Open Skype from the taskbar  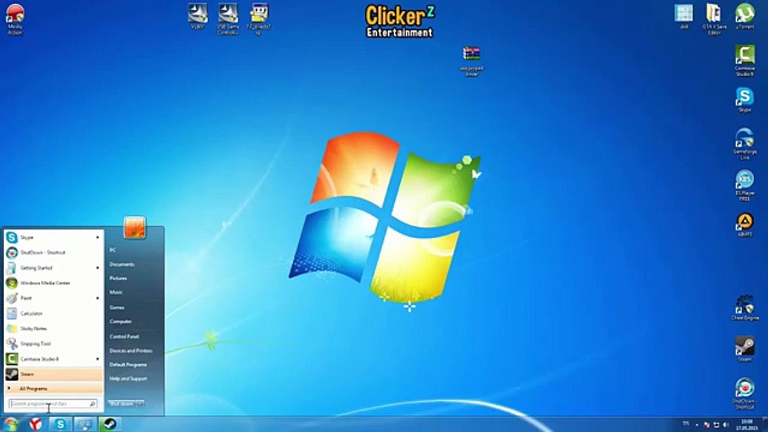pos(61,424)
